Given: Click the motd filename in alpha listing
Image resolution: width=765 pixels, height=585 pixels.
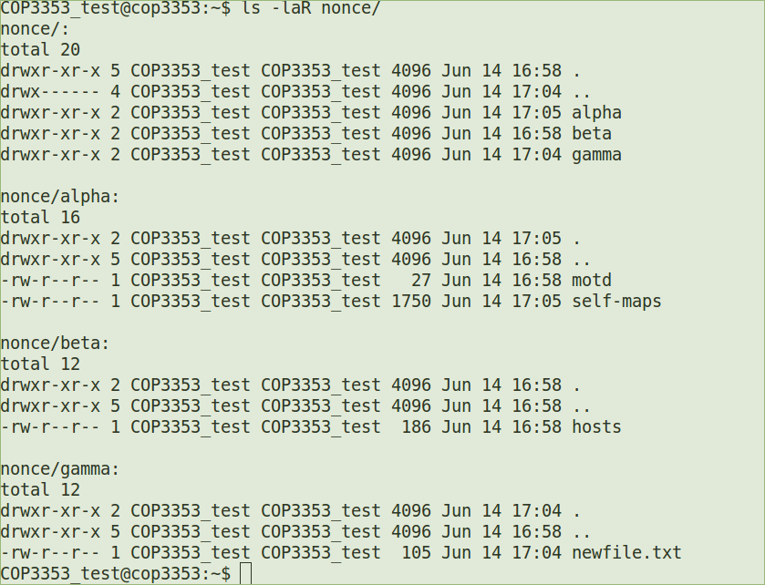Looking at the screenshot, I should [592, 281].
